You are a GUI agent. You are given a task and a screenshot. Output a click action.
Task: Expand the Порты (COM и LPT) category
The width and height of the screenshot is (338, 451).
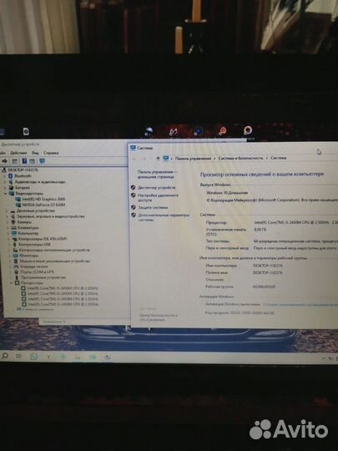click(x=11, y=272)
